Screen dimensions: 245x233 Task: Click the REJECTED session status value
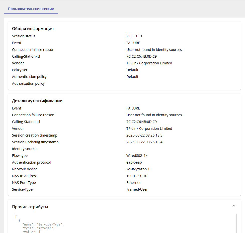[x=134, y=36]
